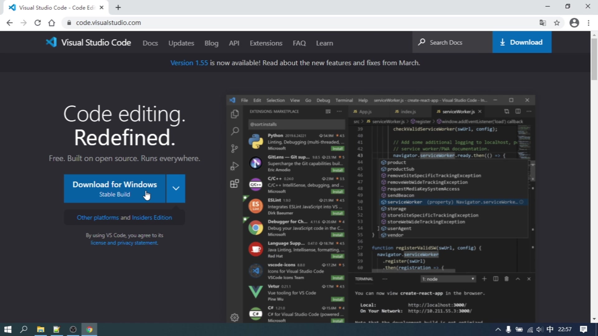Screen dimensions: 598x336
Task: Go to the Updates section
Action: tap(181, 43)
